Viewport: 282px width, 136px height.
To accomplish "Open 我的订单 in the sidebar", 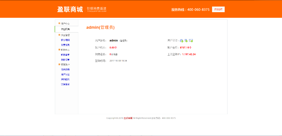I will (65, 60).
